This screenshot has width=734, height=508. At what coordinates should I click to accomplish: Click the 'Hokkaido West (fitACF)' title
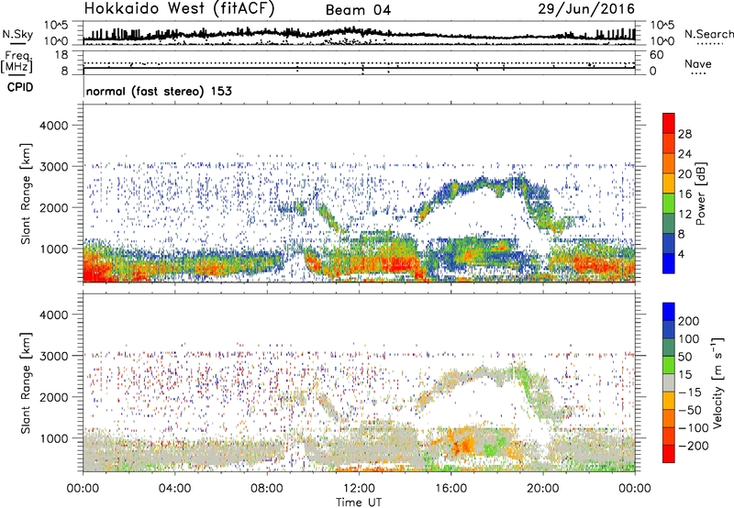point(179,9)
